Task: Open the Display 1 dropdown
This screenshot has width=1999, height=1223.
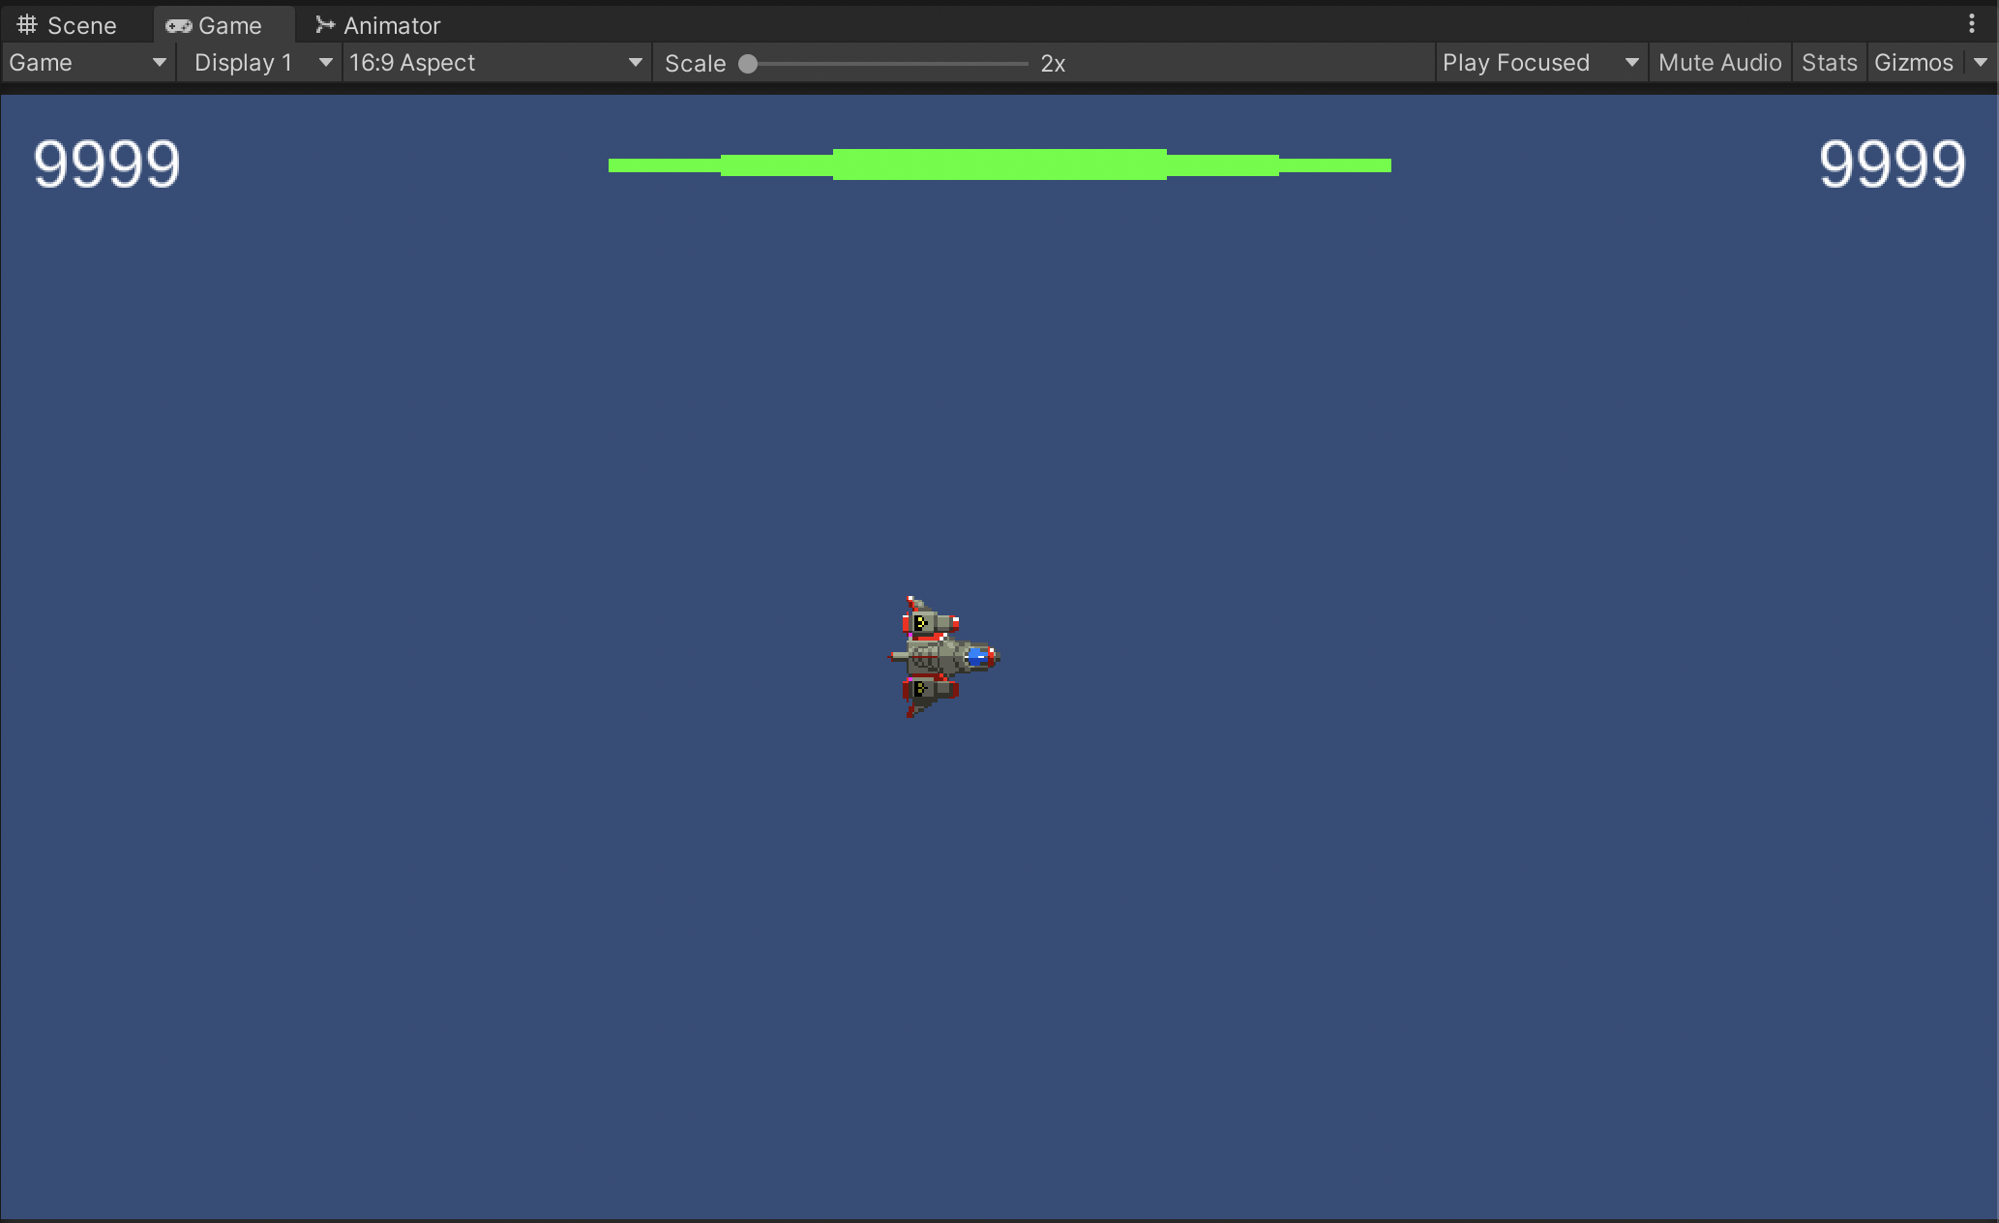Action: (259, 63)
